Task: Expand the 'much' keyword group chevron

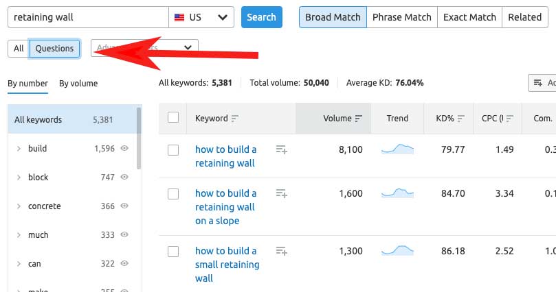Action: click(19, 235)
